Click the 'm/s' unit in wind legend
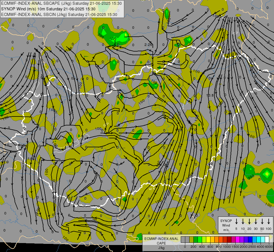Screen dimensions: 274x252 (226, 230)
